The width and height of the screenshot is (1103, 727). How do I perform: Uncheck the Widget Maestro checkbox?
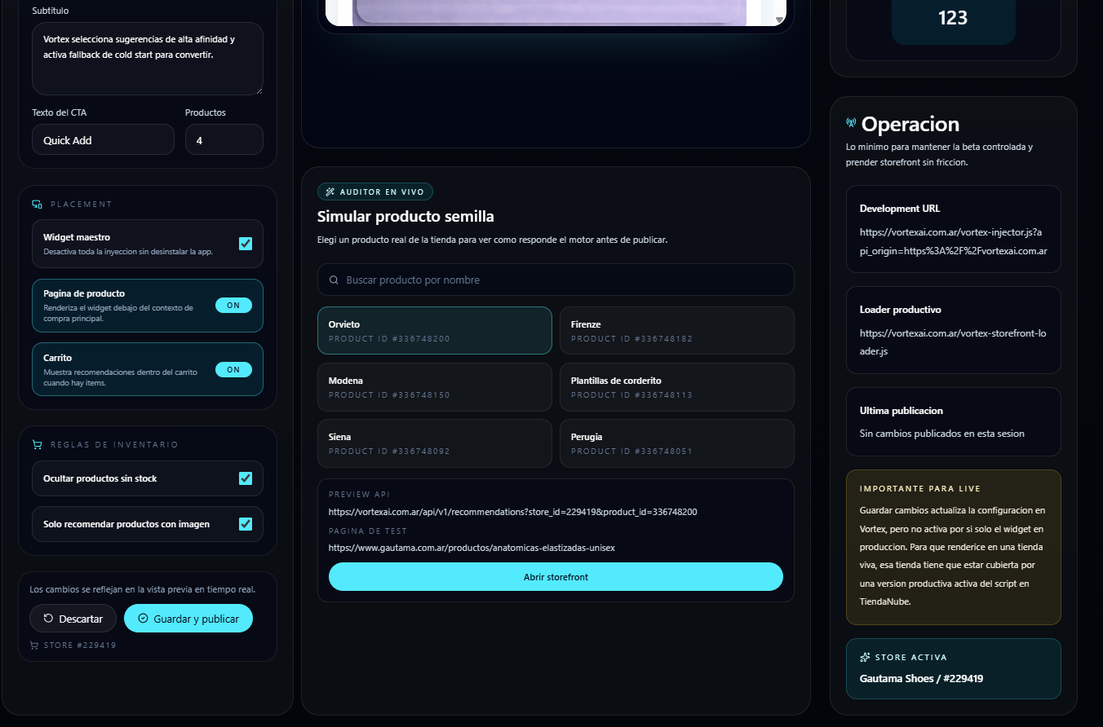click(x=246, y=243)
